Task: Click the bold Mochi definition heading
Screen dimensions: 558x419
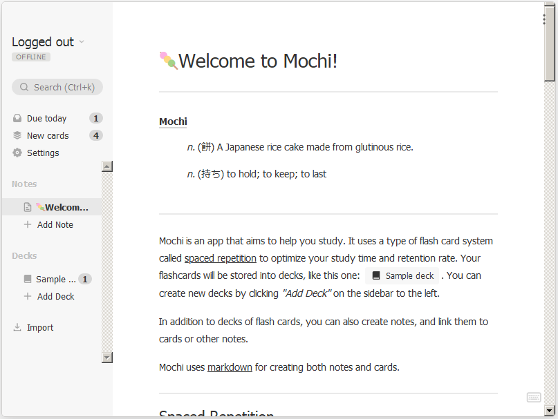Action: tap(173, 121)
